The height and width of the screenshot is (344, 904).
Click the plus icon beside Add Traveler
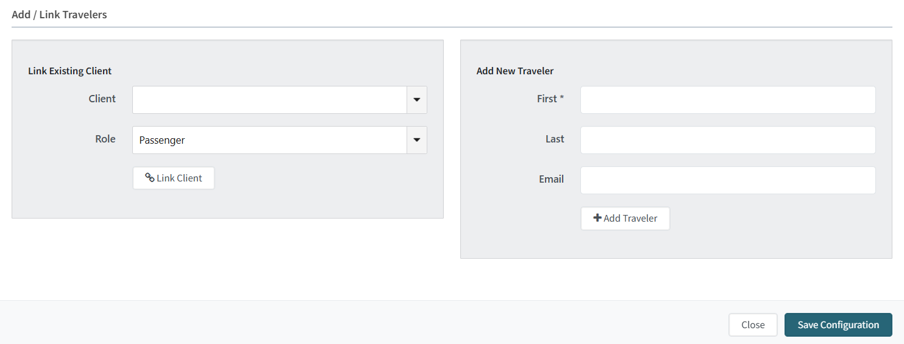tap(597, 218)
